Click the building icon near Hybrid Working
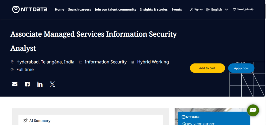This screenshot has height=125, width=266. pyautogui.click(x=133, y=62)
